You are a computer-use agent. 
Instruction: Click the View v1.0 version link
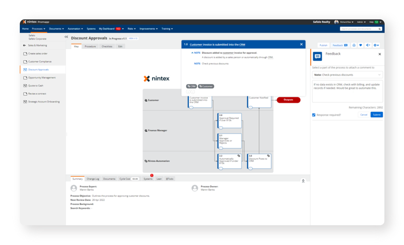pos(133,38)
